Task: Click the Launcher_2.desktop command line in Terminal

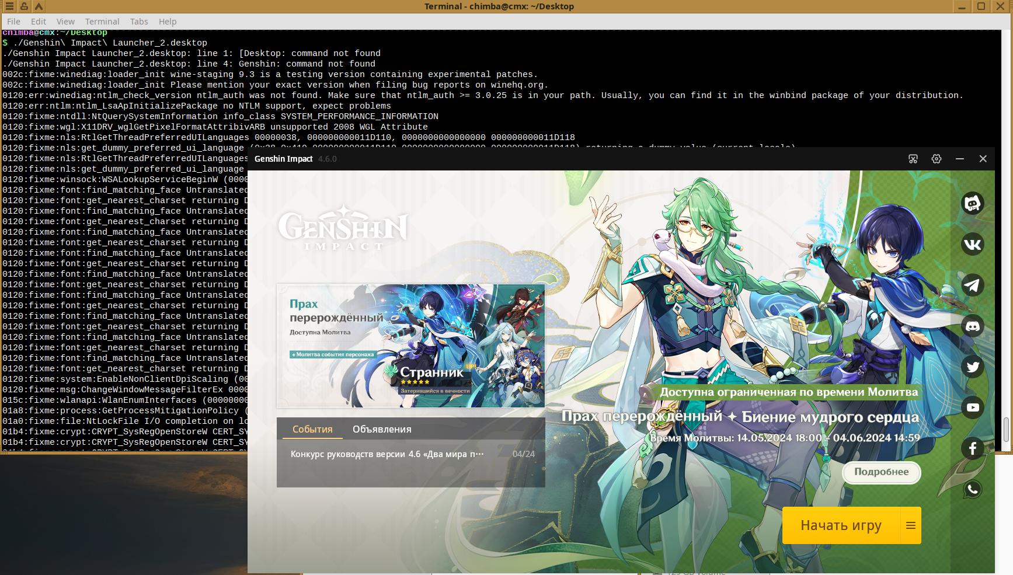Action: coord(105,43)
